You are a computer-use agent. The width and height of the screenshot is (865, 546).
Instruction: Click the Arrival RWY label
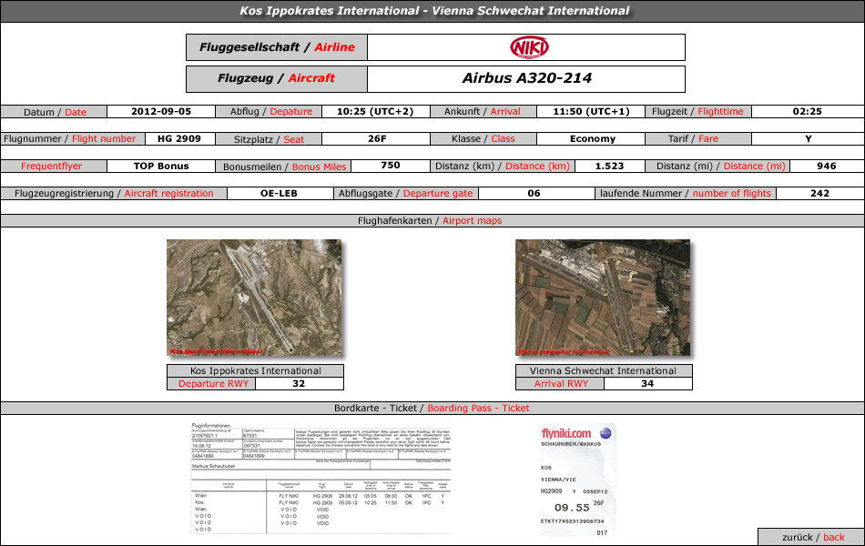(561, 384)
